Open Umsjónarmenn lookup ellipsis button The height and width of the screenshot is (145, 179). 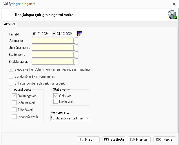click(76, 47)
